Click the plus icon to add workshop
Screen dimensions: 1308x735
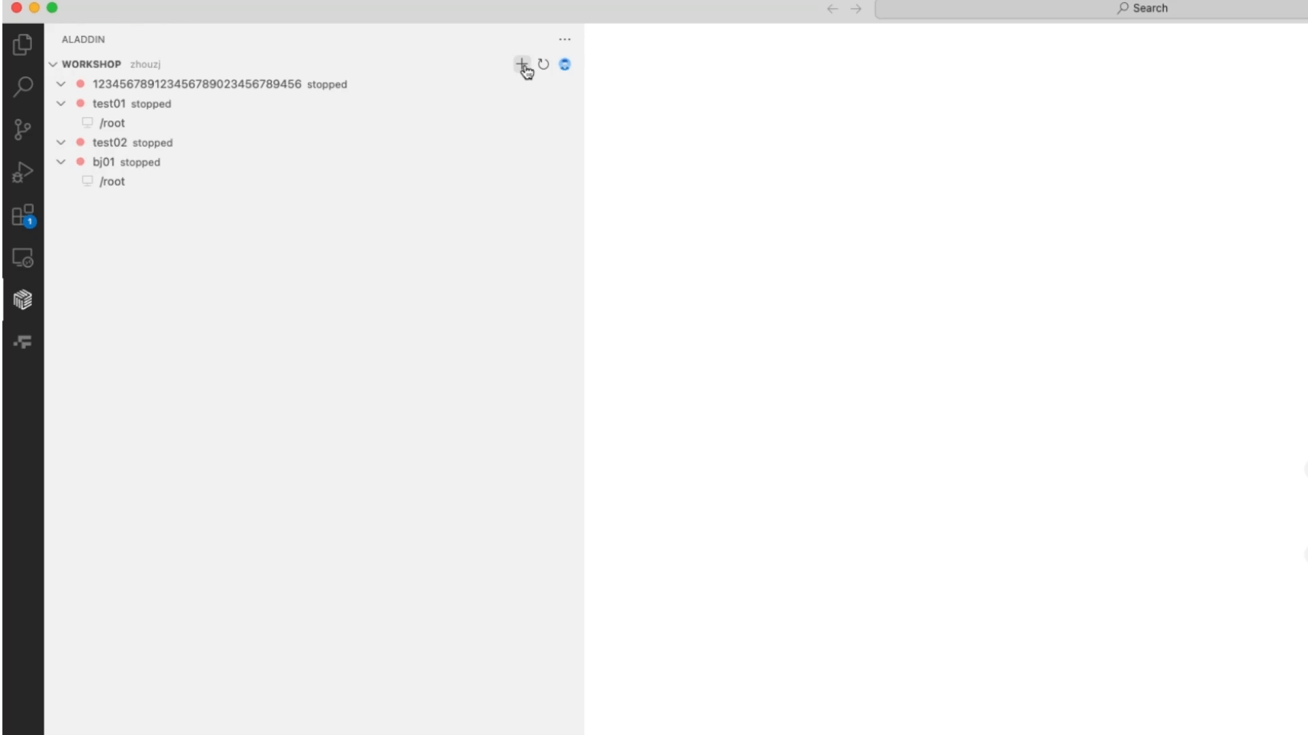click(x=521, y=64)
